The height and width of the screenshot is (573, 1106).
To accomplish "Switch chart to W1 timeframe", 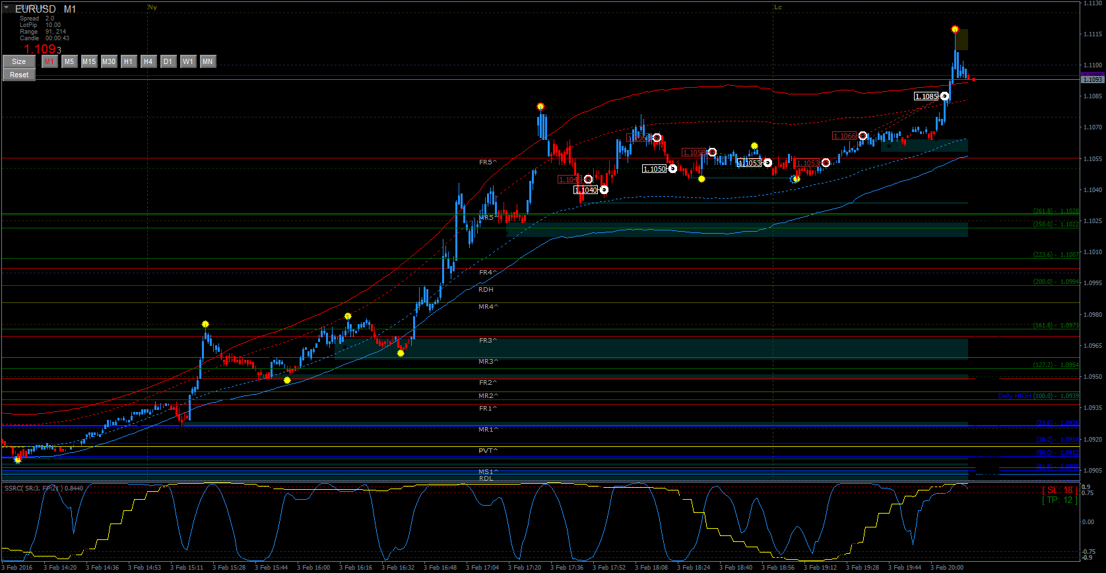I will [x=188, y=61].
